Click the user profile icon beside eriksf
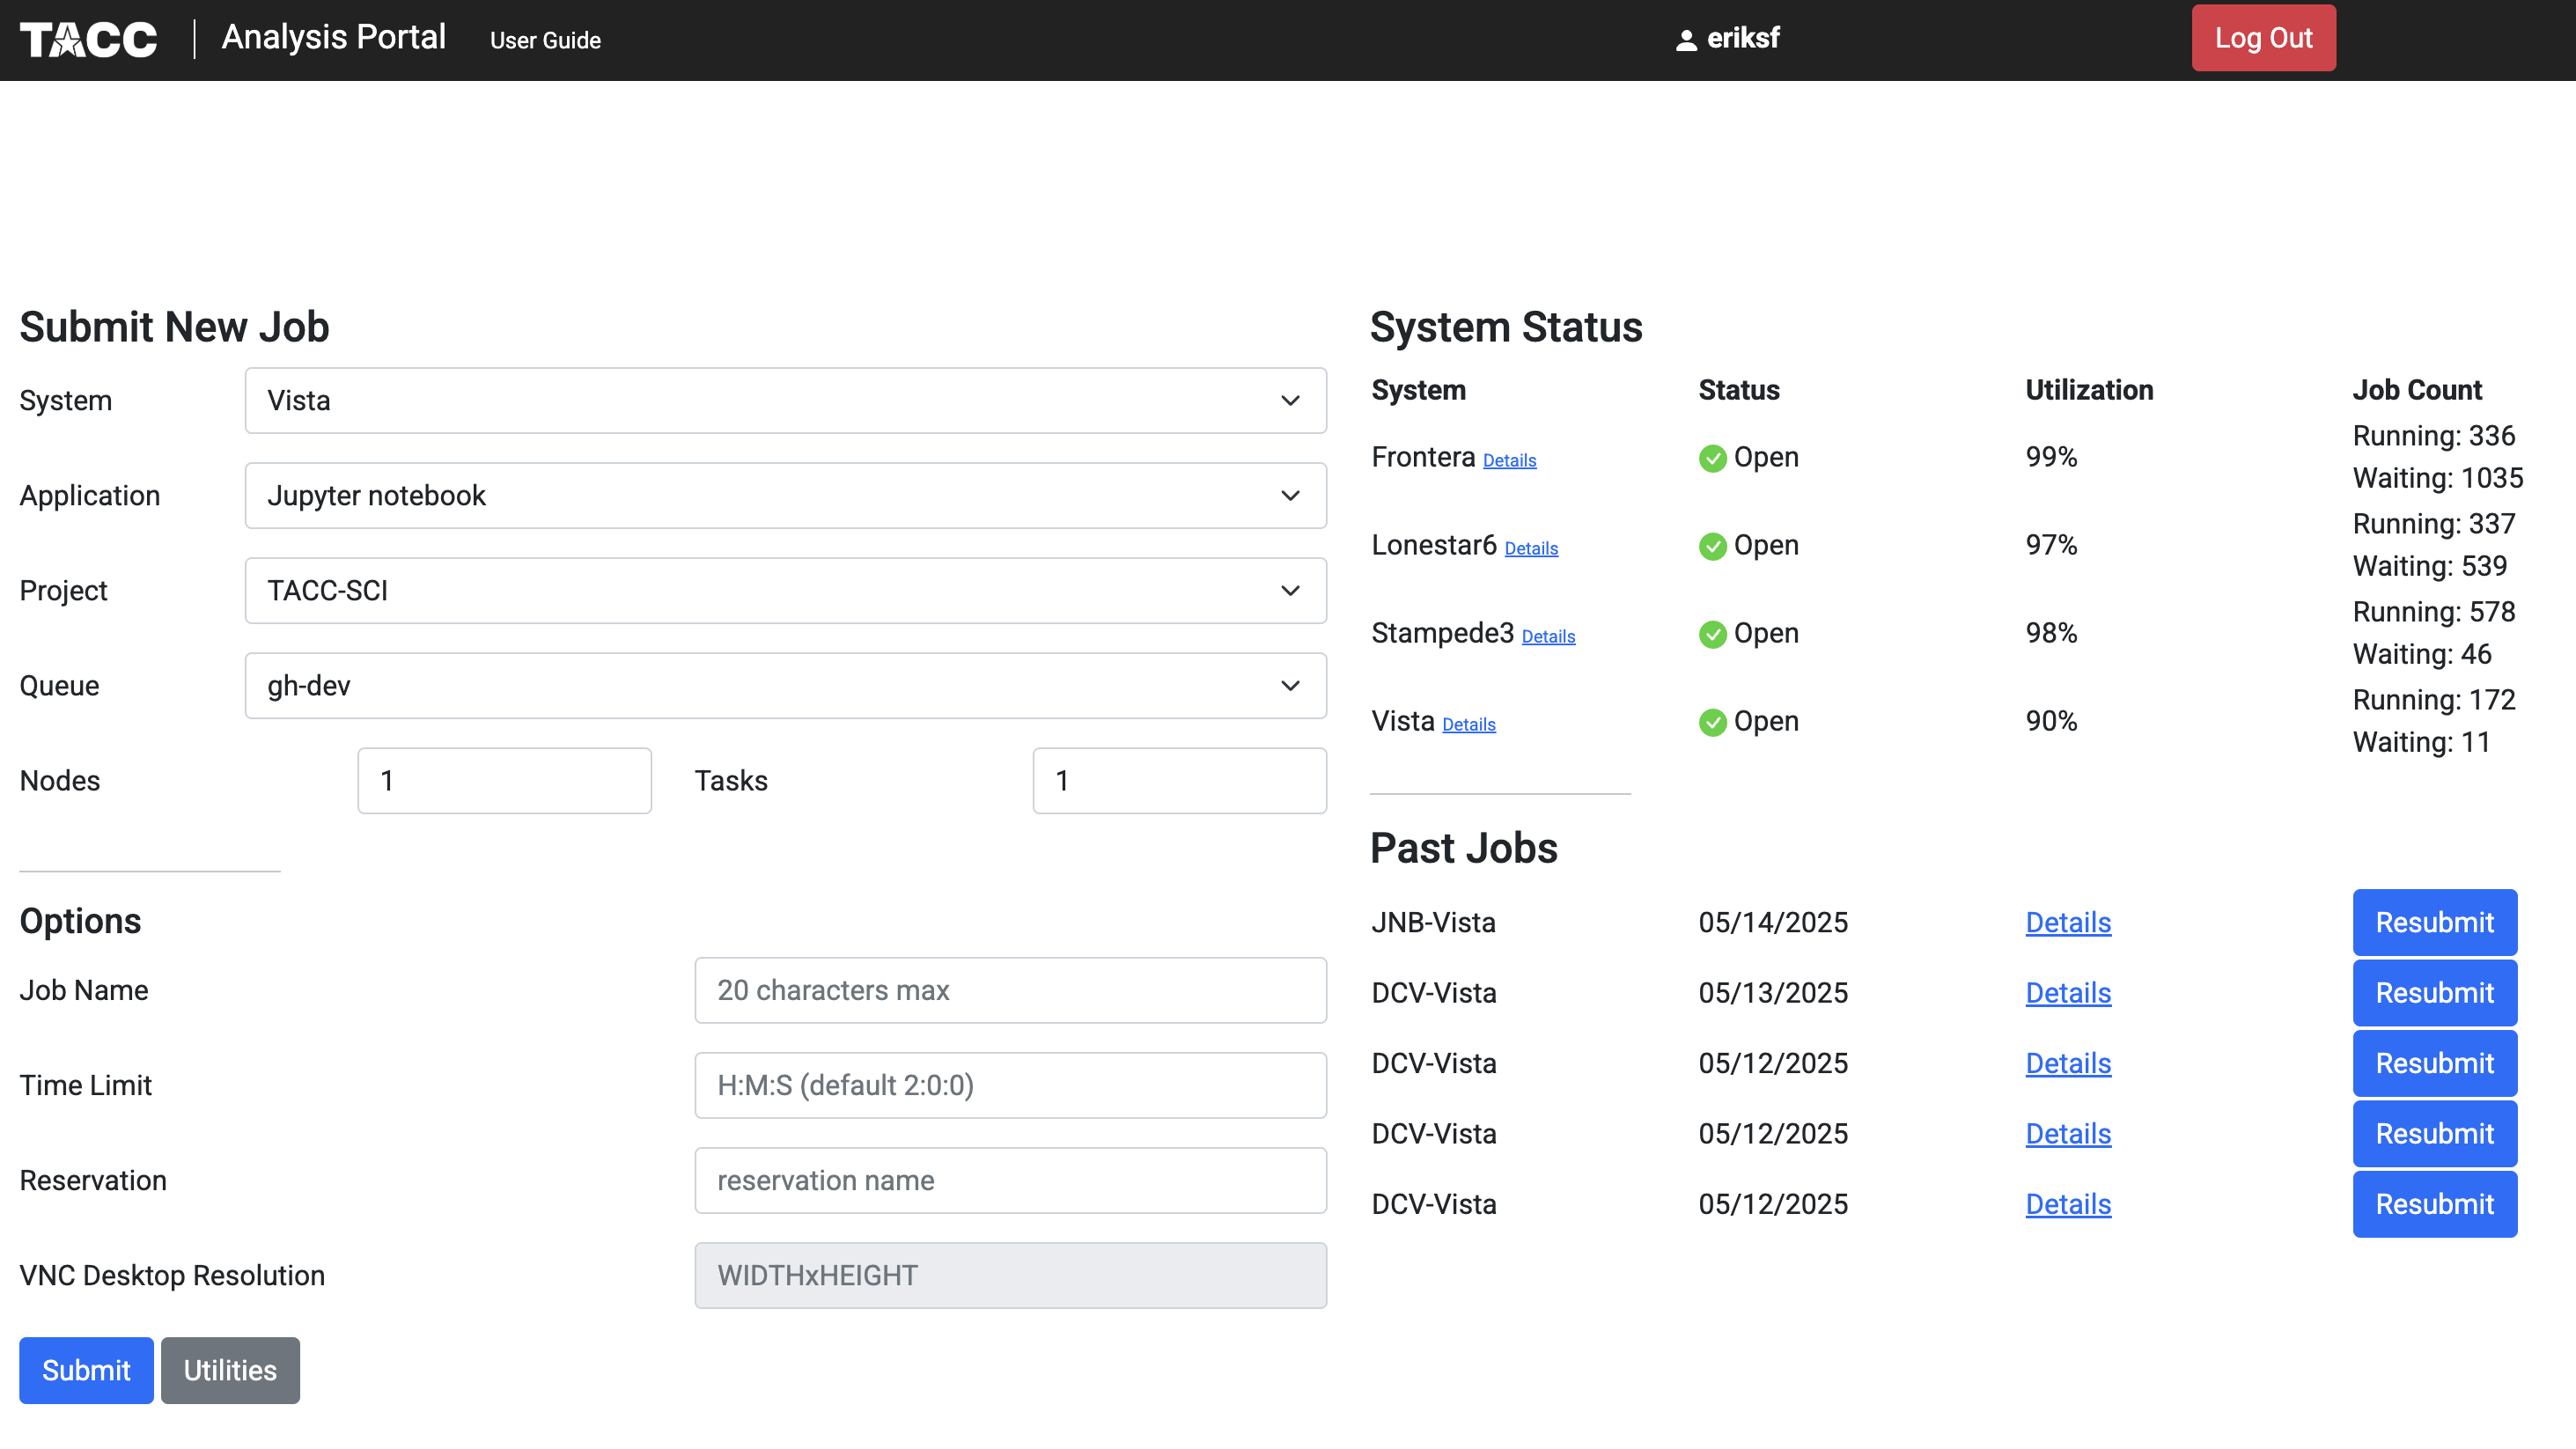The height and width of the screenshot is (1449, 2576). [1686, 40]
